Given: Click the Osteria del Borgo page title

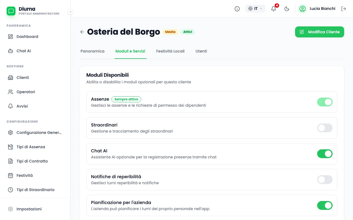Looking at the screenshot, I should coord(124,32).
